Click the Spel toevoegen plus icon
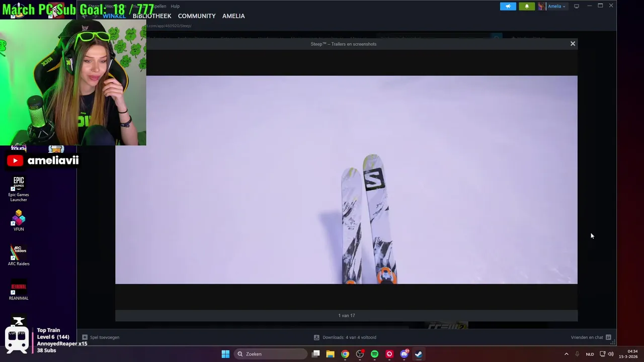The height and width of the screenshot is (362, 644). [x=85, y=337]
